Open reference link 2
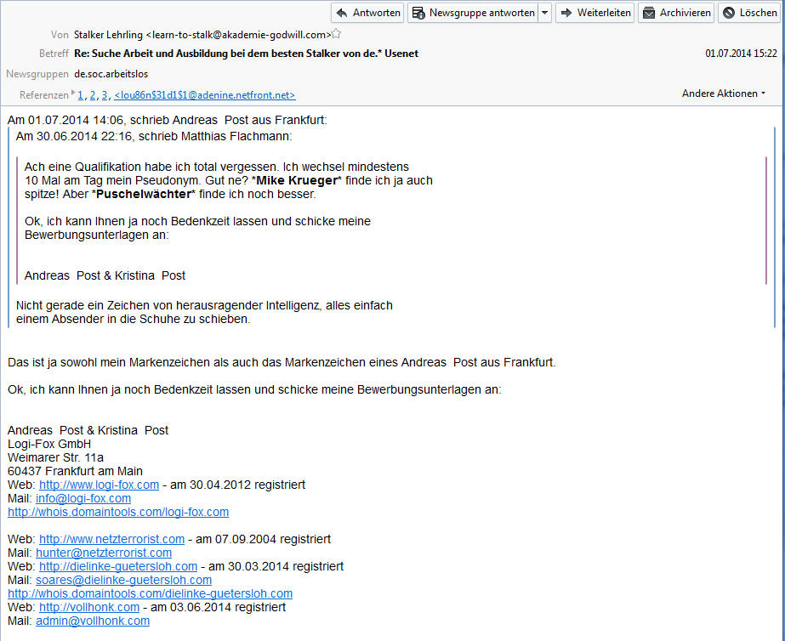The height and width of the screenshot is (641, 785). coord(93,95)
